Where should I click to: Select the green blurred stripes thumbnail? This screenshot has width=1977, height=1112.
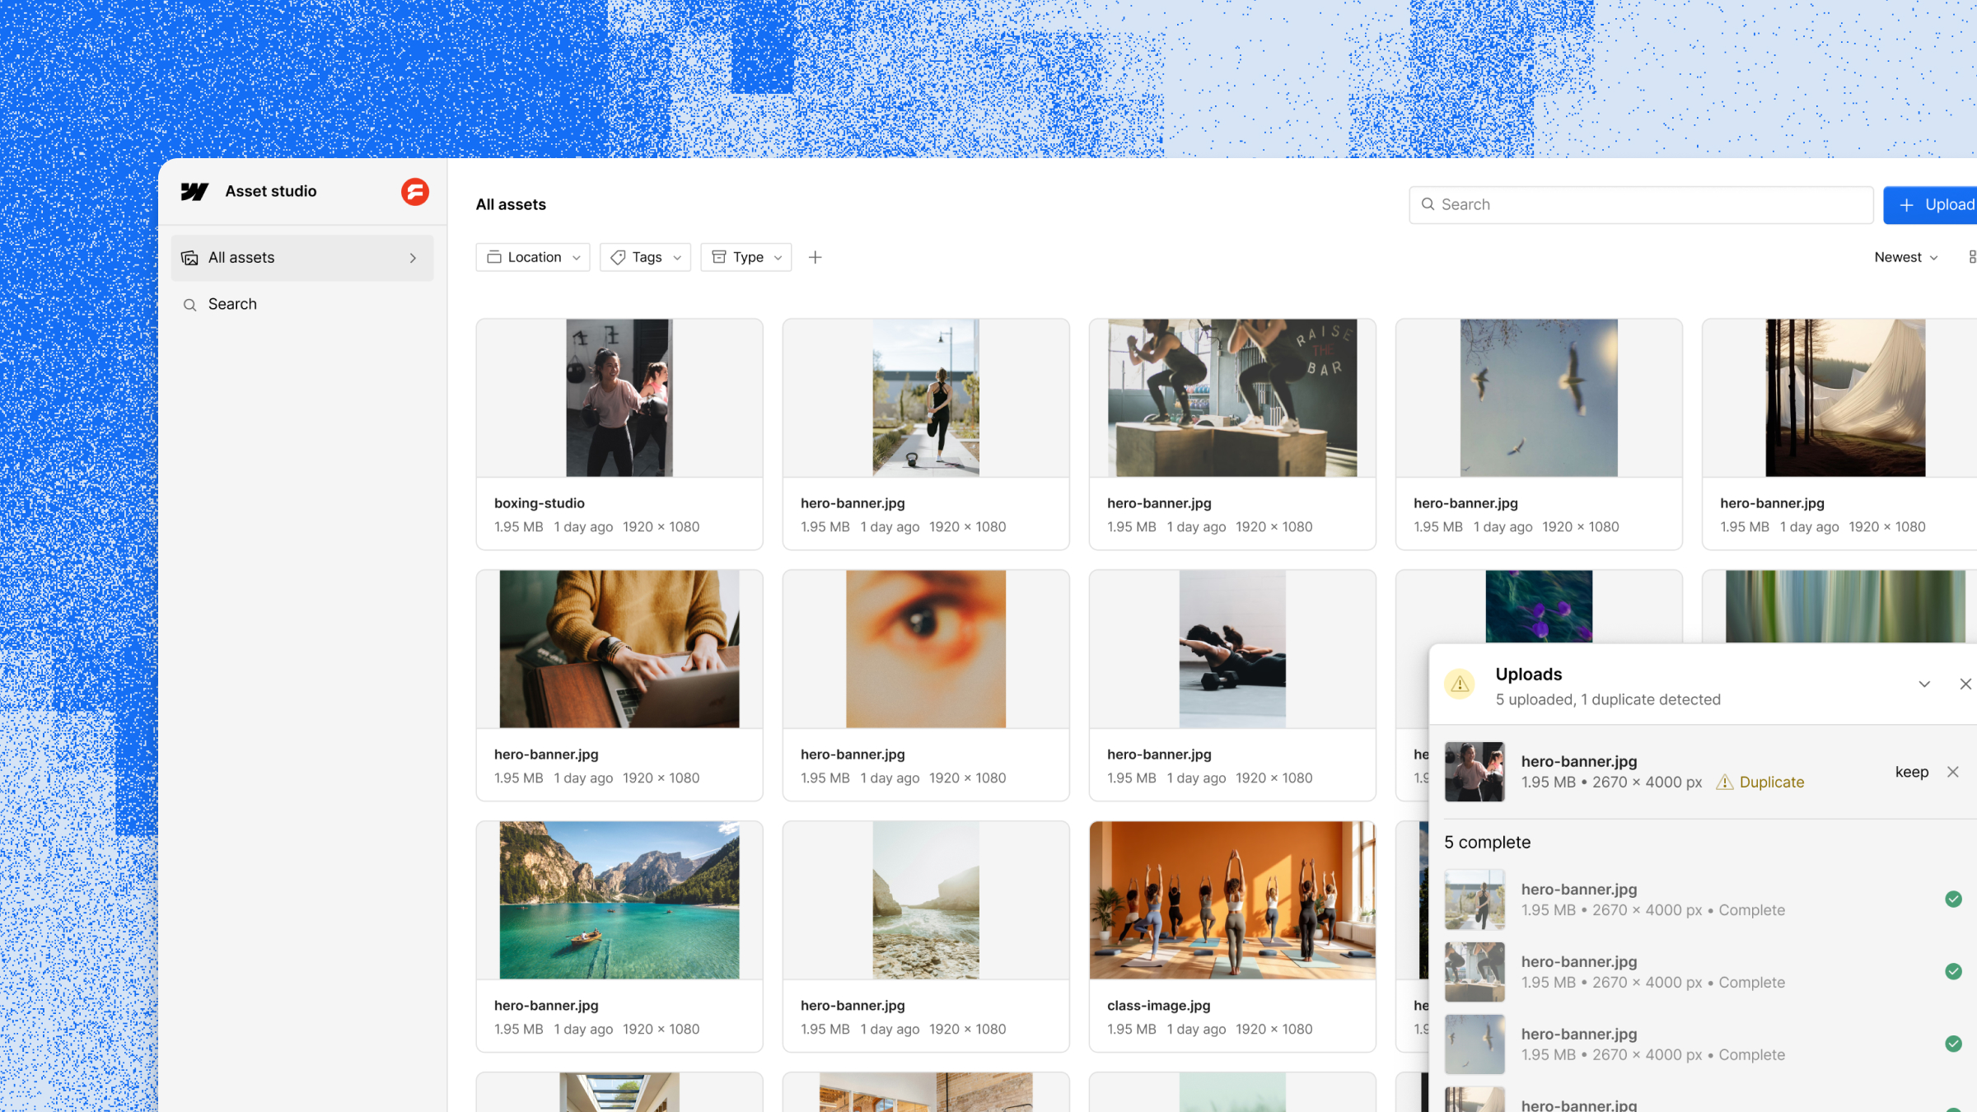[1845, 606]
